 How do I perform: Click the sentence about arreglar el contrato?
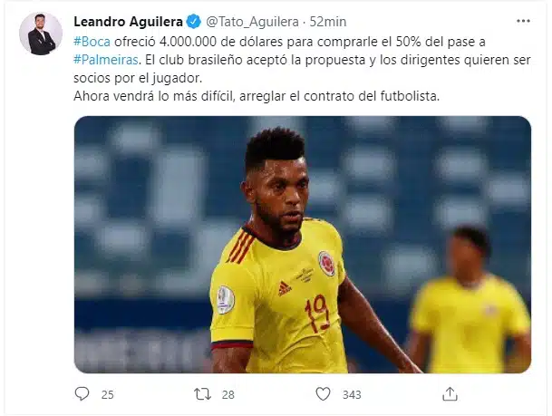(257, 96)
